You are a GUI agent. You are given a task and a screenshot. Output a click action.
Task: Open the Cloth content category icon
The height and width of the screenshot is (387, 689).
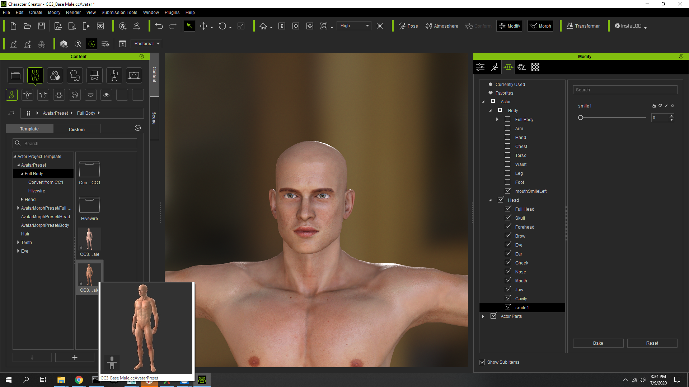click(75, 75)
